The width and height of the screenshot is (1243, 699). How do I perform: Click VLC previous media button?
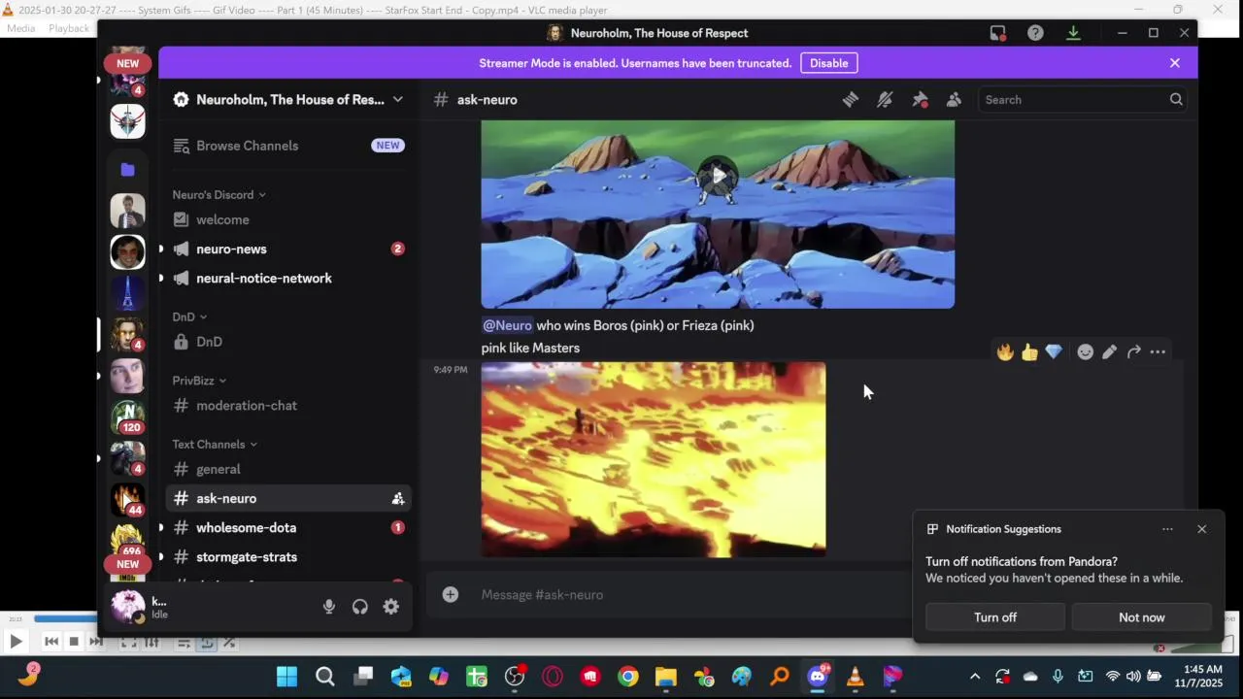[x=51, y=641]
